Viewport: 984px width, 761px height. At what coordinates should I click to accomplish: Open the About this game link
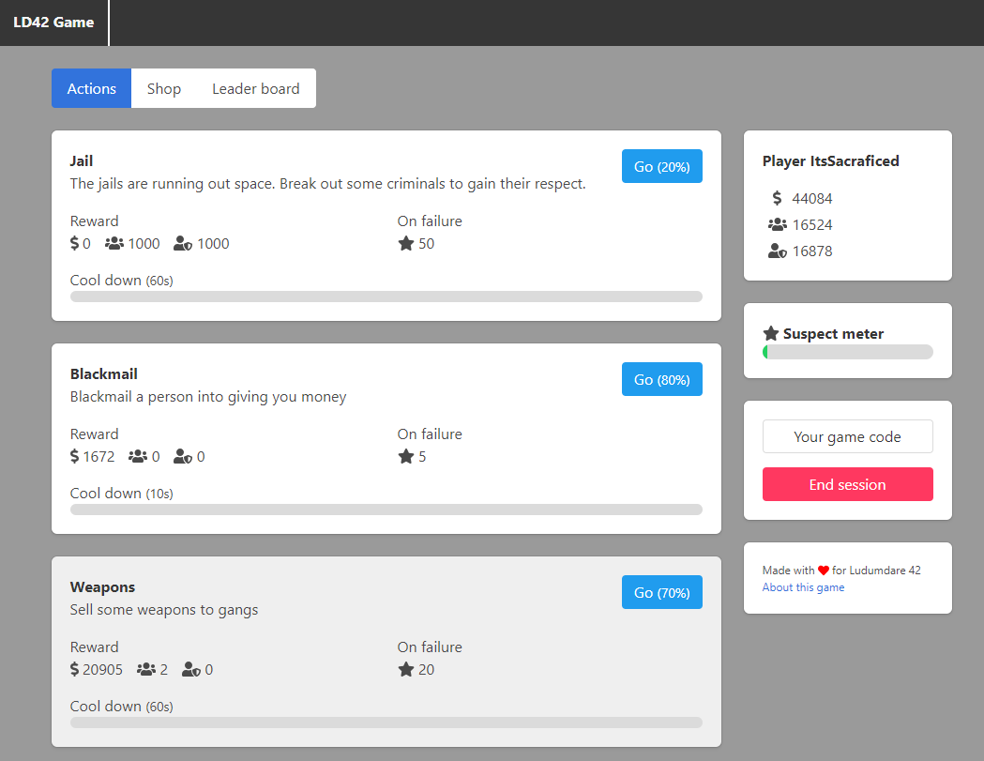803,587
